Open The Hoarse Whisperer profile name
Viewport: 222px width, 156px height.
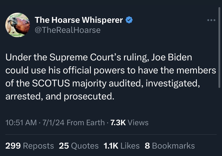(79, 20)
